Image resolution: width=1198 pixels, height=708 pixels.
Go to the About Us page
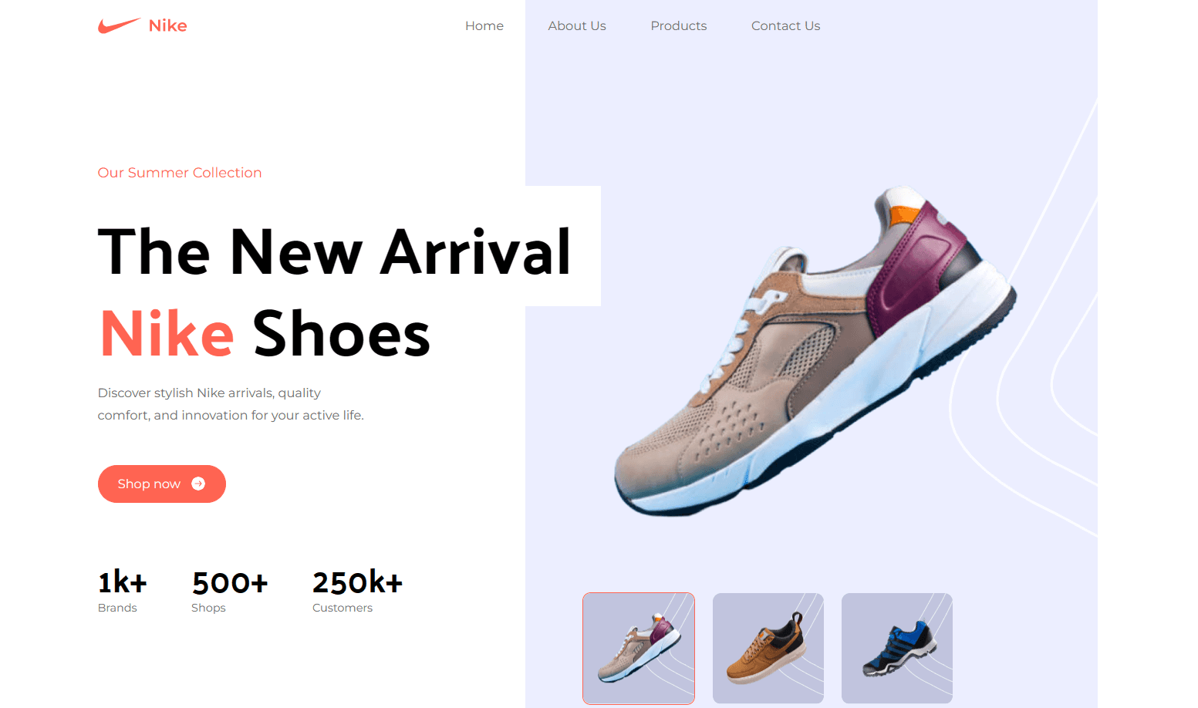[577, 25]
